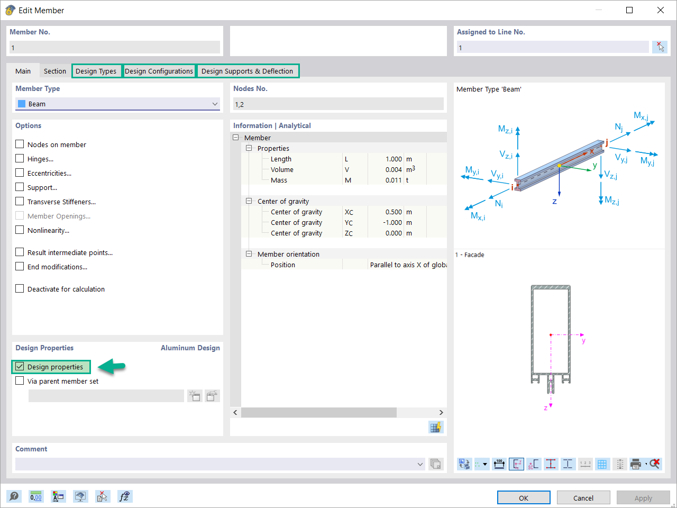
Task: Collapse the Properties group
Action: tap(249, 148)
